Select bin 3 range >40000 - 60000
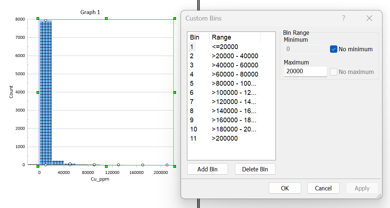The image size is (390, 208). [x=235, y=65]
